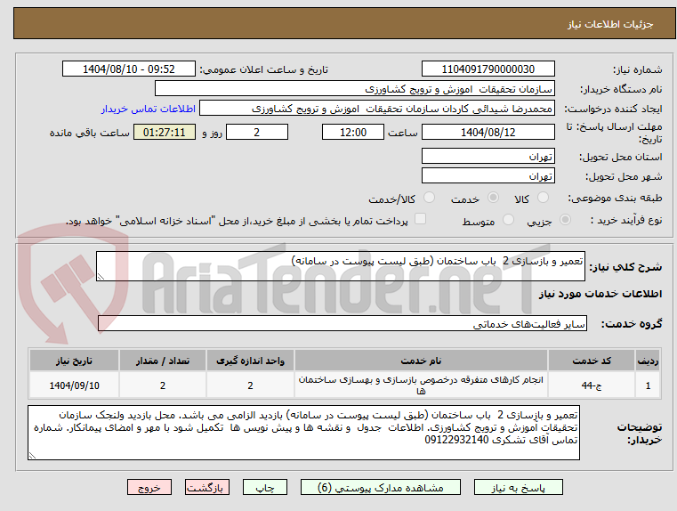
Task: Click the واحد اندازه گیری column header
Action: coord(250,361)
